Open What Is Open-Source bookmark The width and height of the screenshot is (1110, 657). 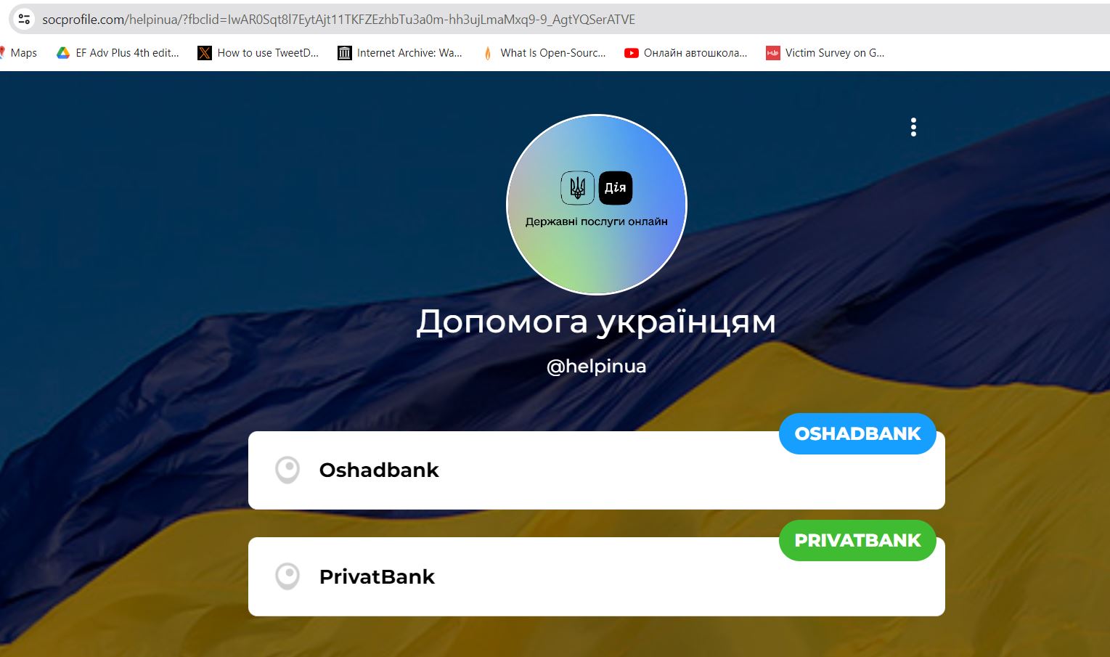(544, 53)
